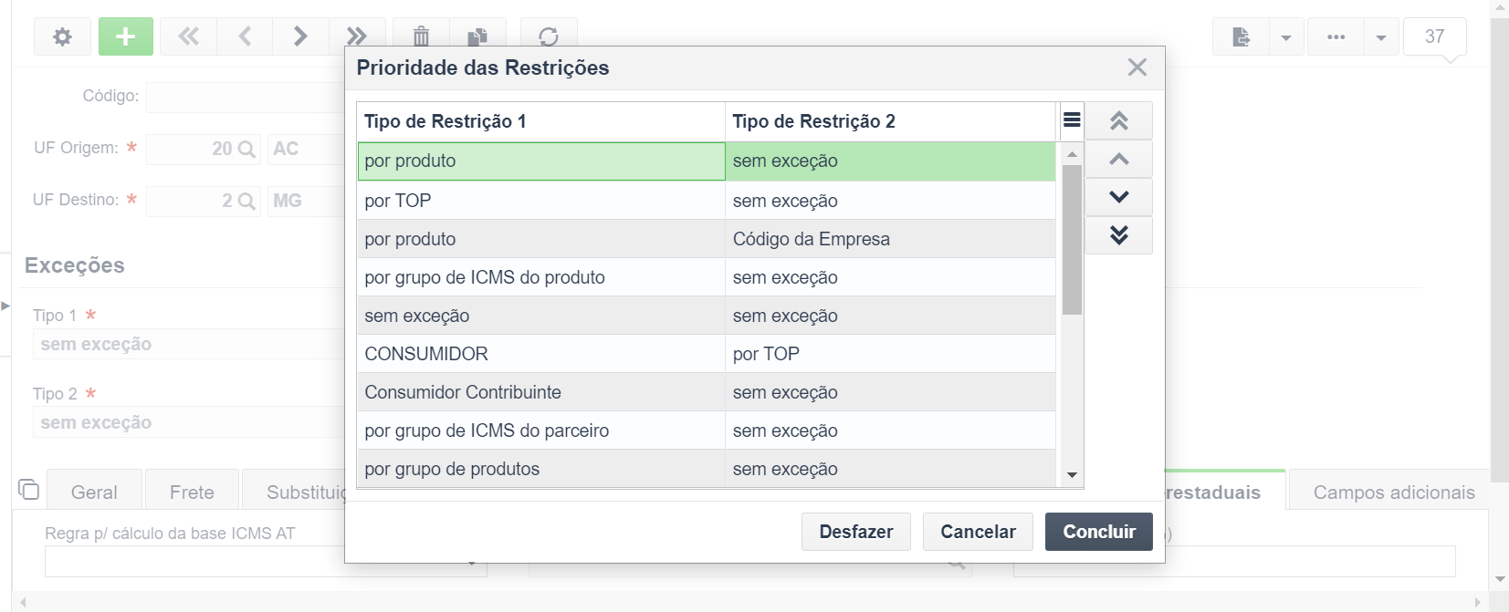Image resolution: width=1509 pixels, height=612 pixels.
Task: Click the green add new record button
Action: tap(126, 36)
